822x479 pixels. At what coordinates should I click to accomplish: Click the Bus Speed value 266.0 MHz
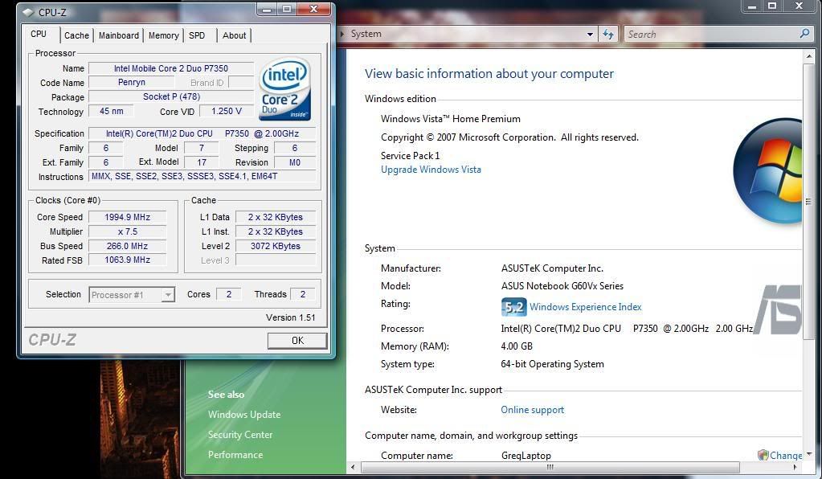pos(128,246)
